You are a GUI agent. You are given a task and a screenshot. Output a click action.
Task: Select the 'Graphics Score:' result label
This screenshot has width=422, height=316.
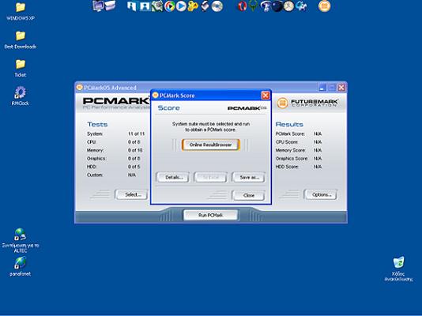coord(292,159)
